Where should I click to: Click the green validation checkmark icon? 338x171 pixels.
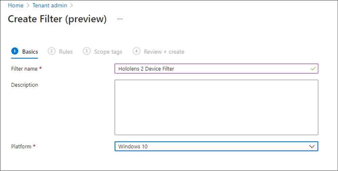[x=313, y=69]
